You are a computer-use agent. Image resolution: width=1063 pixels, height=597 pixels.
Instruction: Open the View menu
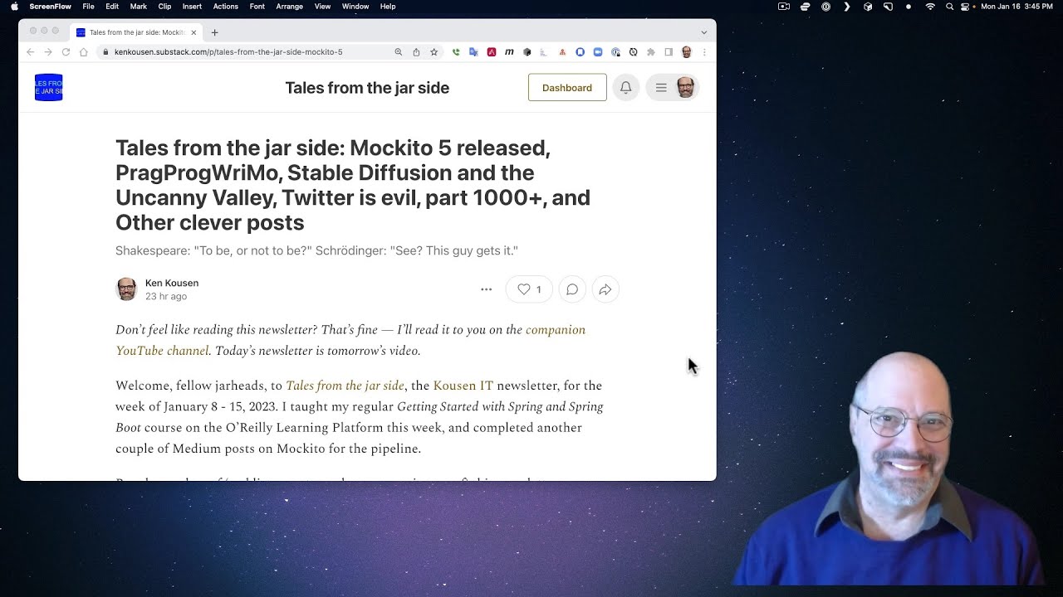pos(323,6)
